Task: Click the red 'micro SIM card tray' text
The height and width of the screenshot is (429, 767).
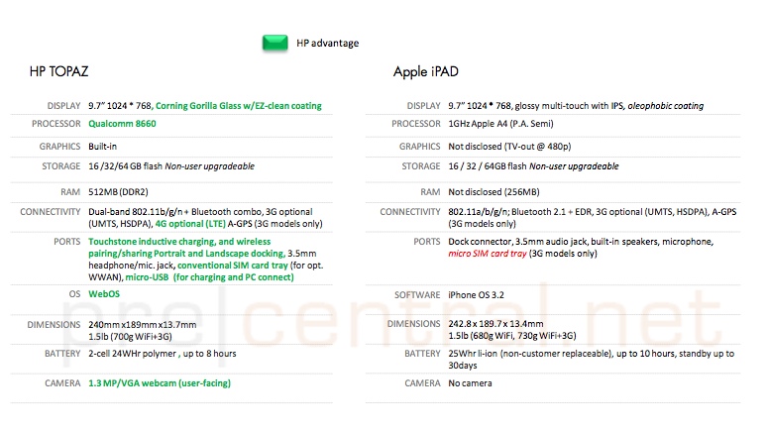Action: pos(488,254)
